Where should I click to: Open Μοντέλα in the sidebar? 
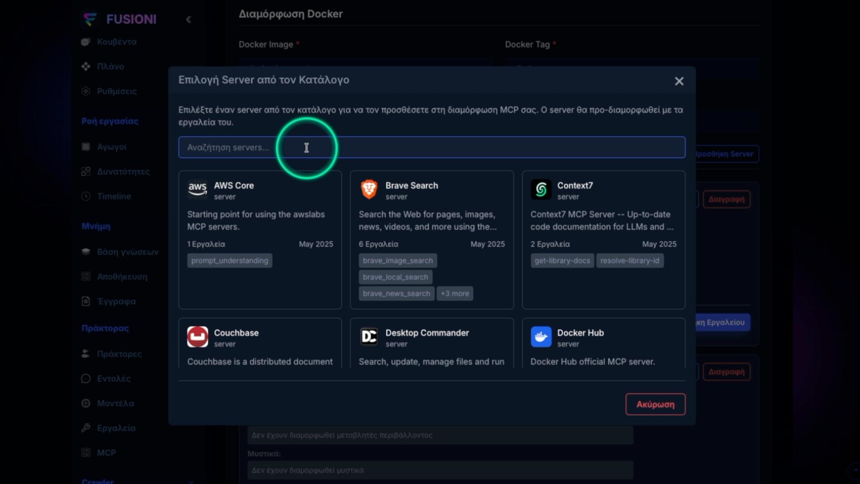pyautogui.click(x=116, y=403)
